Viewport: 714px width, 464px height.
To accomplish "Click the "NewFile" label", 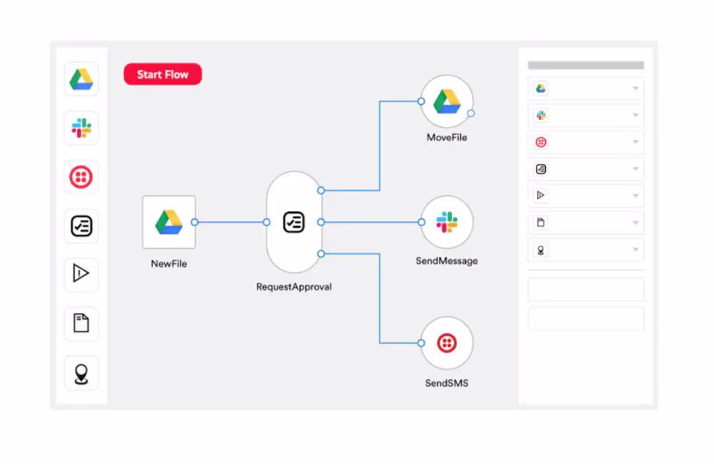I will [169, 263].
